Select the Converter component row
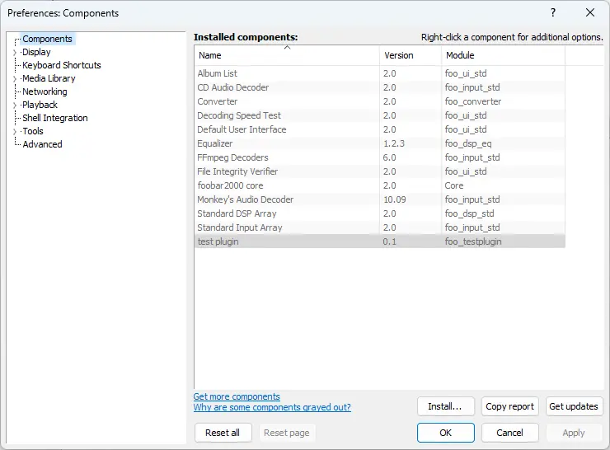Viewport: 610px width, 450px height. (x=380, y=101)
